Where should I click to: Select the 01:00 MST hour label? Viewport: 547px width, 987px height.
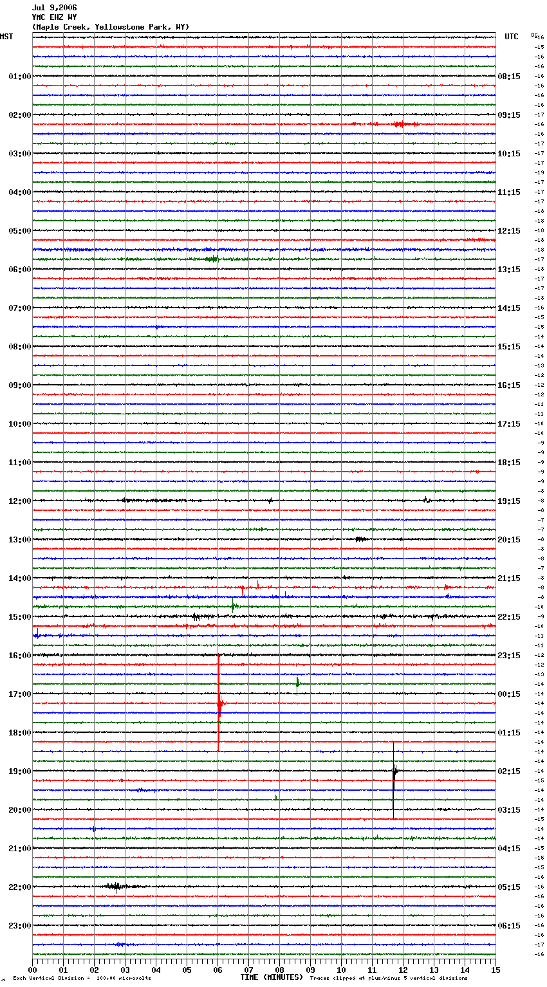[20, 77]
